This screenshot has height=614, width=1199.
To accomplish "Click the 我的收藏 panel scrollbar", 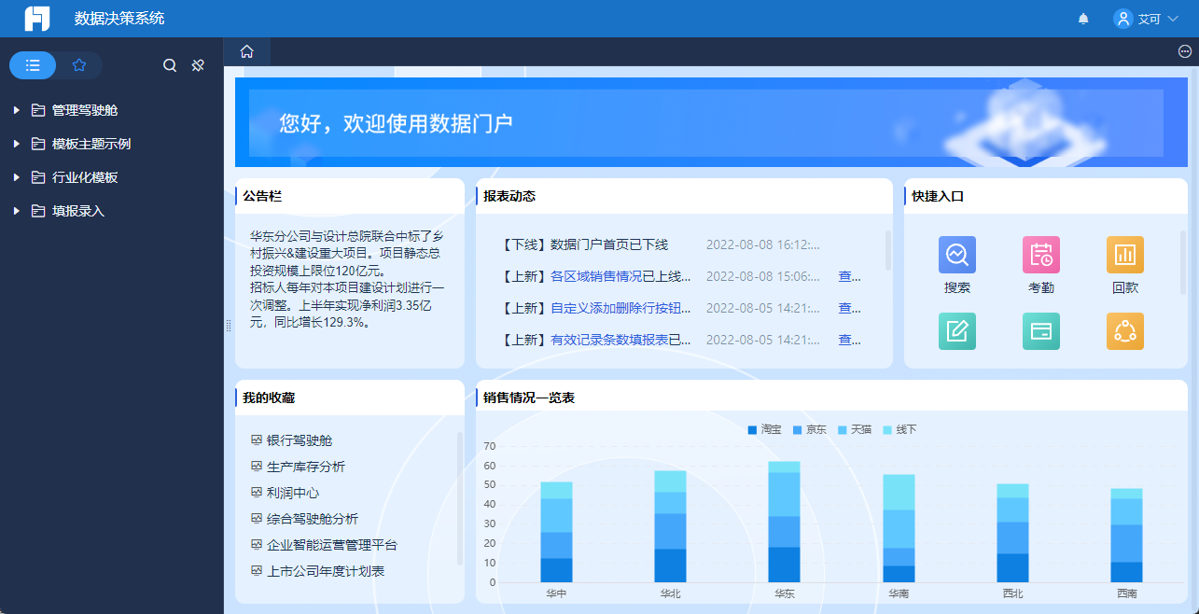I will click(x=459, y=498).
